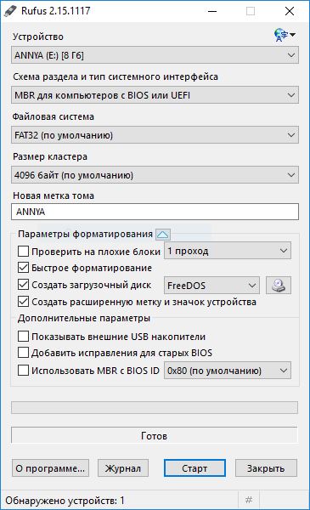Open the '1 проход' passes dropdown
310x510 pixels.
tap(228, 251)
